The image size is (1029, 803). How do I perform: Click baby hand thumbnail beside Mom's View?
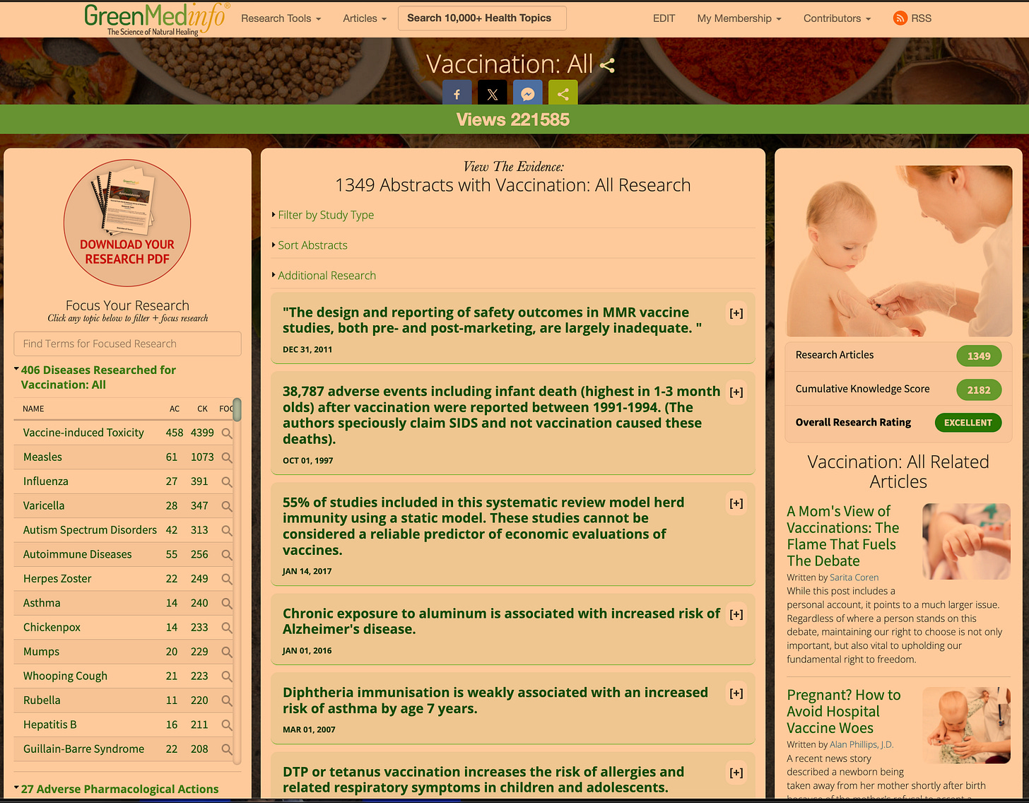(x=966, y=541)
